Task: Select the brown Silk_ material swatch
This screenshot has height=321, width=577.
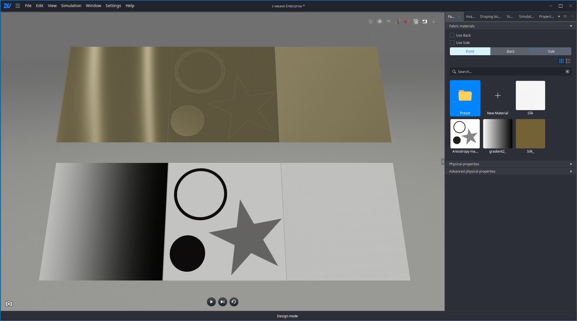Action: point(530,134)
